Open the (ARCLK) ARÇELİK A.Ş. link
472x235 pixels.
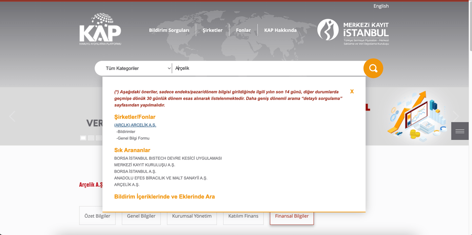click(135, 125)
